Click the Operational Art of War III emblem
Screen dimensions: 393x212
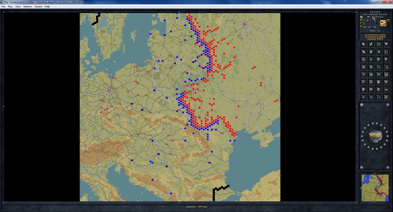click(375, 136)
